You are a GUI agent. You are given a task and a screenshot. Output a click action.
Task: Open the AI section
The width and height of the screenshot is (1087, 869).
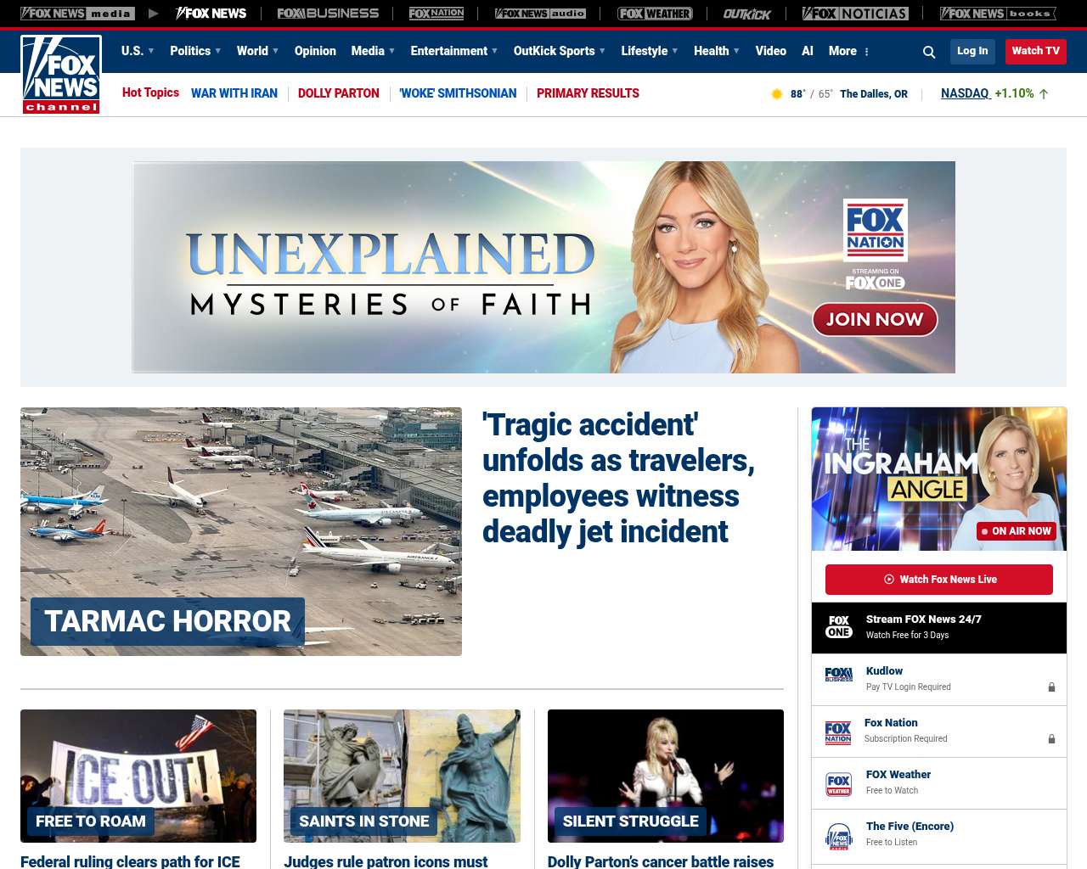[808, 51]
